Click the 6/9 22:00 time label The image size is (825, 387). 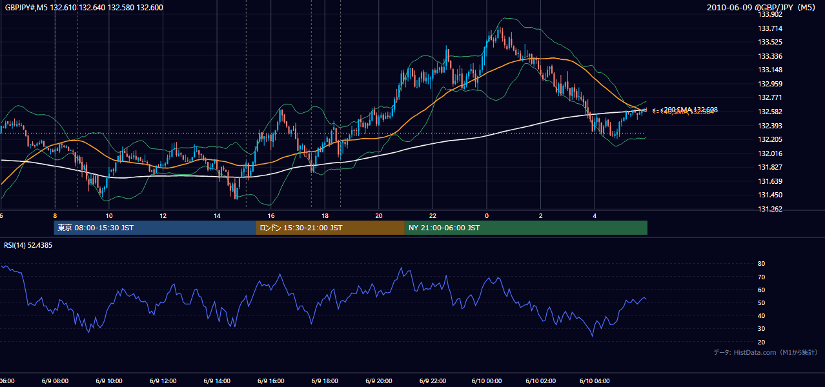tap(433, 381)
